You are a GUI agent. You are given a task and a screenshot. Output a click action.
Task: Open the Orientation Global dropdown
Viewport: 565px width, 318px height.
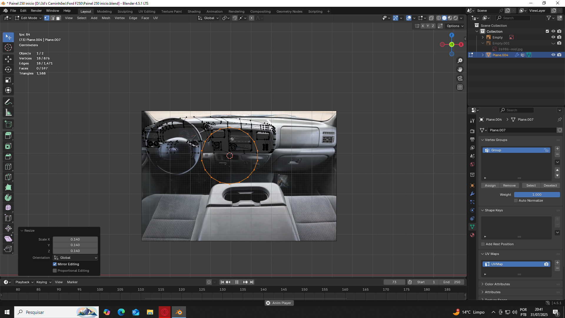[75, 258]
